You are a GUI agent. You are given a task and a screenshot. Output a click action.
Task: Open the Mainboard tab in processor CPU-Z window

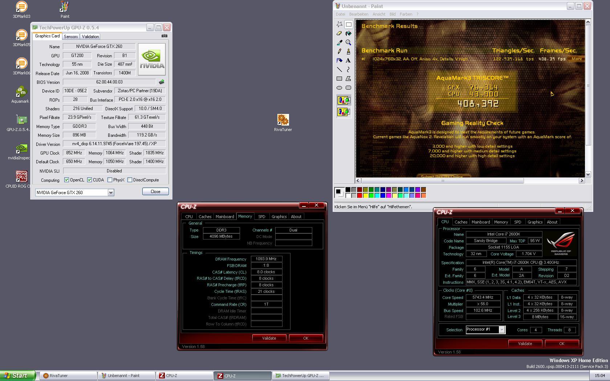pos(481,222)
